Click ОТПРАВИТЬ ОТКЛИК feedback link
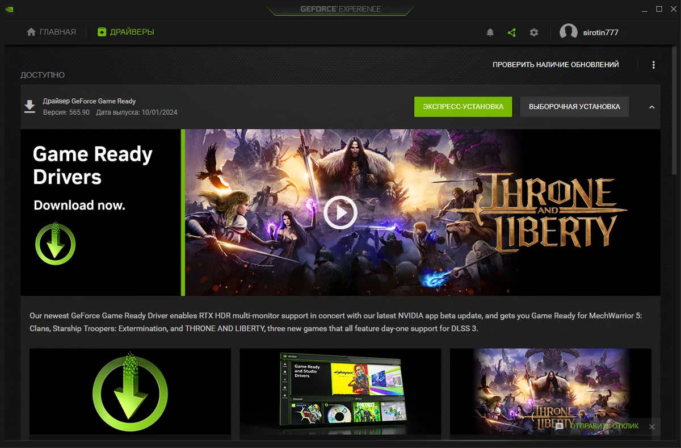Viewport: 681px width, 448px height. [604, 426]
